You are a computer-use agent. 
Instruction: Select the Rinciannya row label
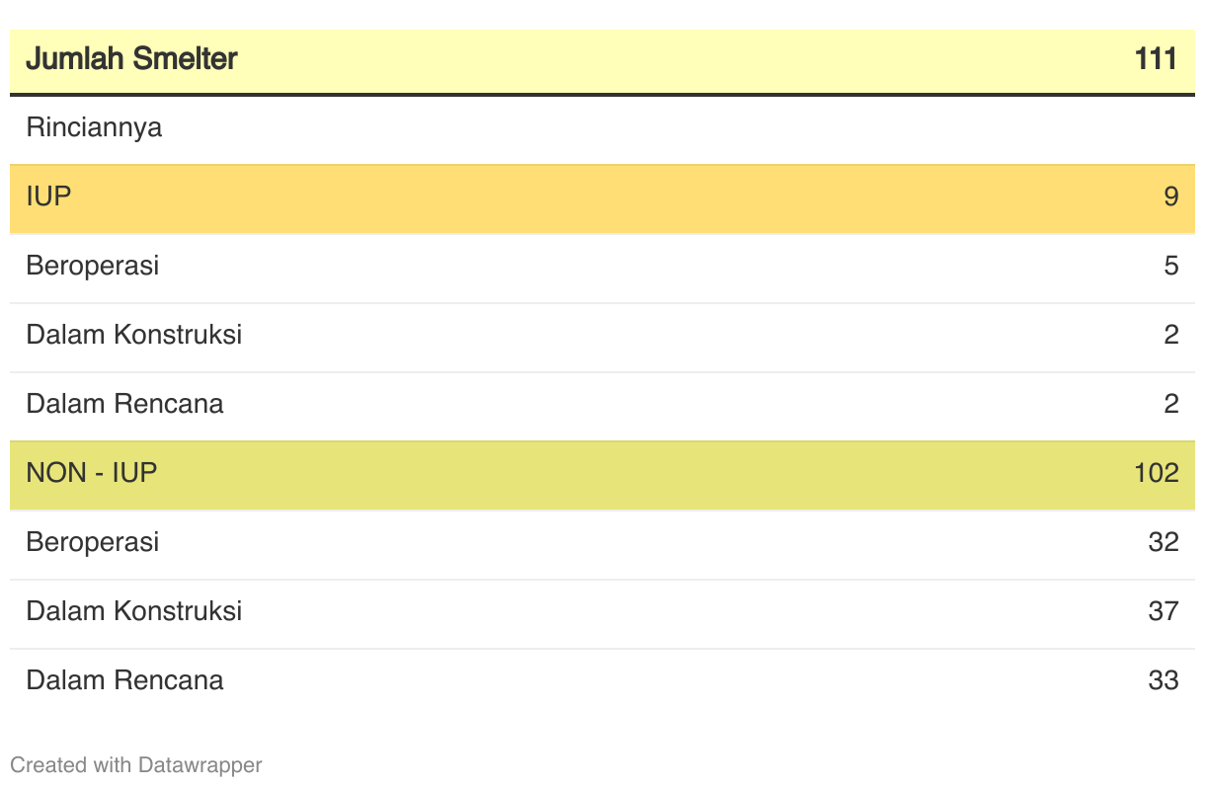(94, 127)
